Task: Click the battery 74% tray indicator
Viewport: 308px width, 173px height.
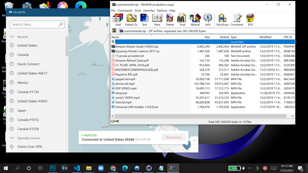Action: pos(234,168)
